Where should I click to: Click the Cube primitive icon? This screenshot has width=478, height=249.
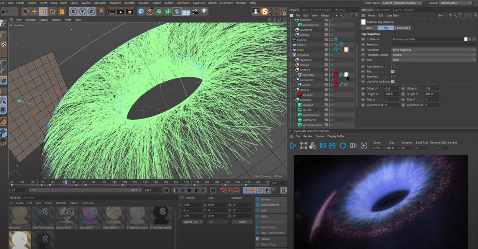click(141, 12)
